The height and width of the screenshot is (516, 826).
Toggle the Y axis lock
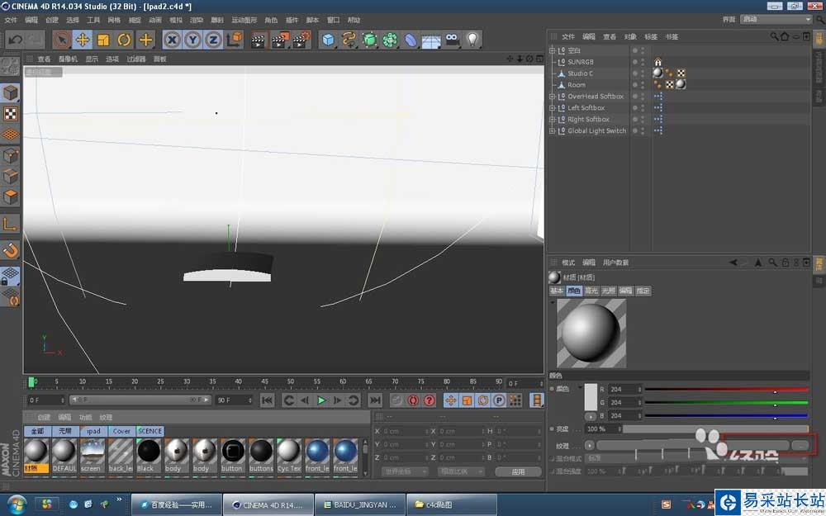[x=192, y=39]
